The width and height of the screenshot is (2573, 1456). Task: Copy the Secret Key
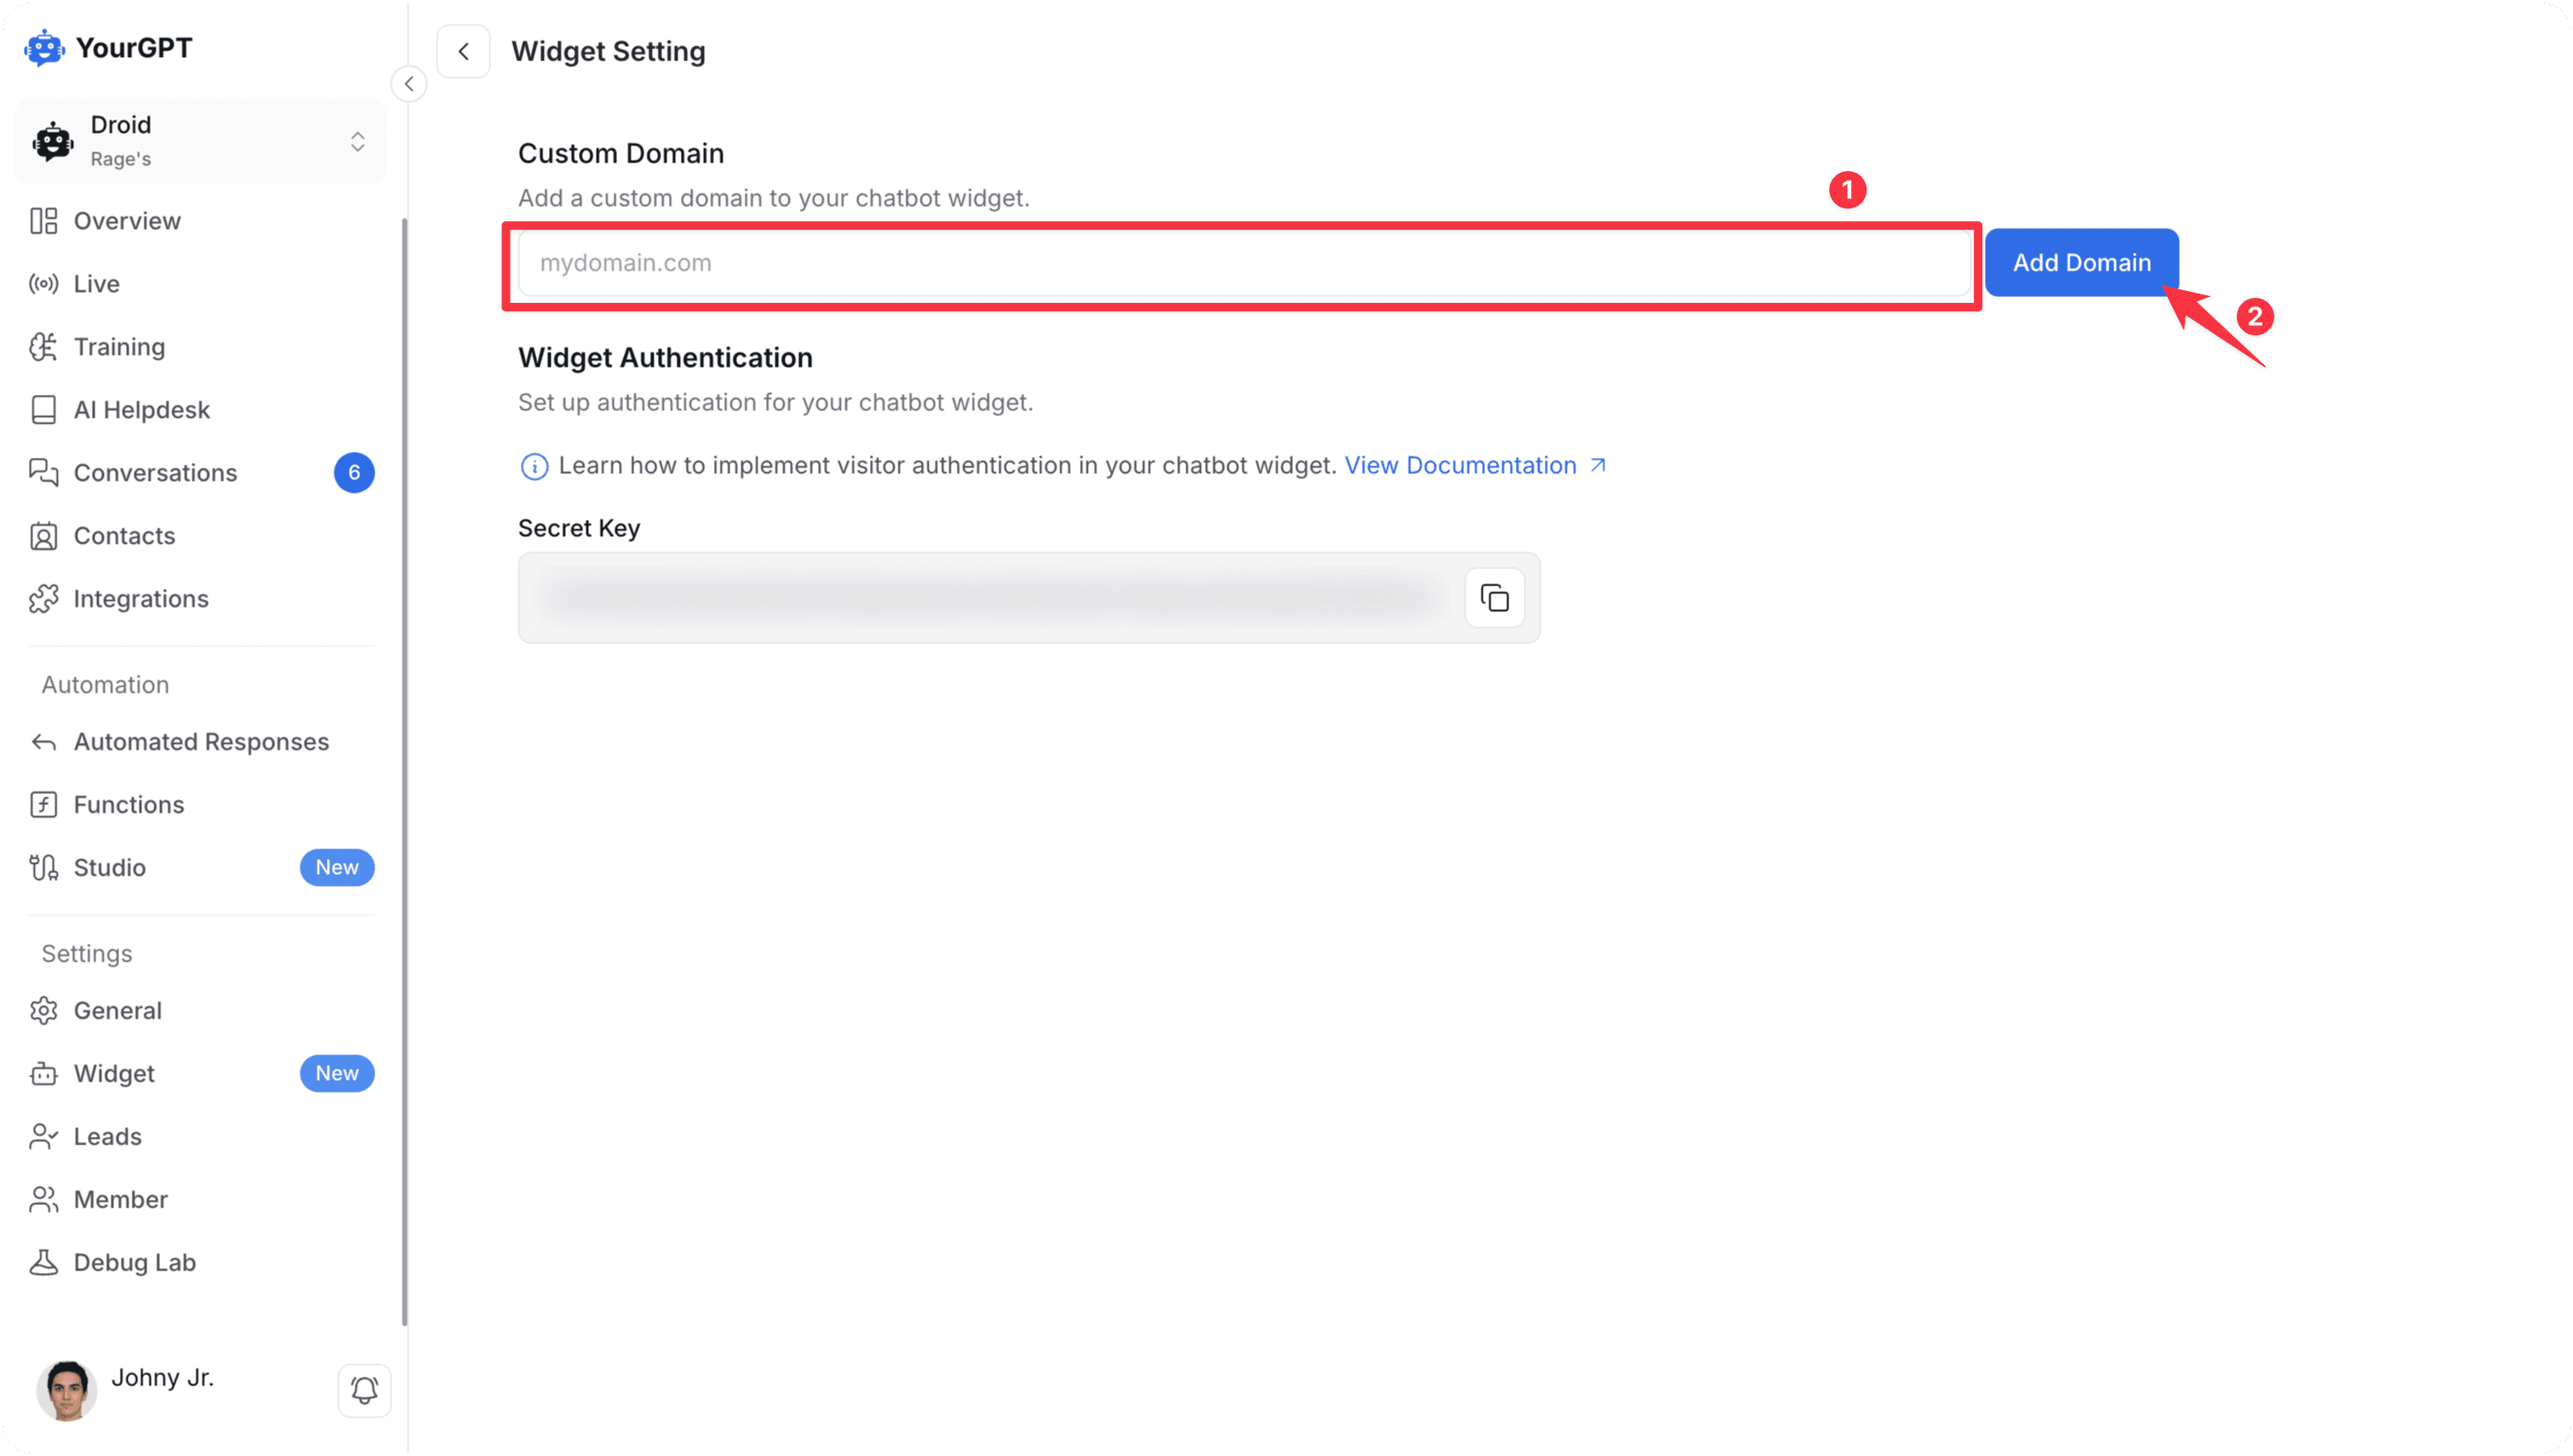(1494, 597)
